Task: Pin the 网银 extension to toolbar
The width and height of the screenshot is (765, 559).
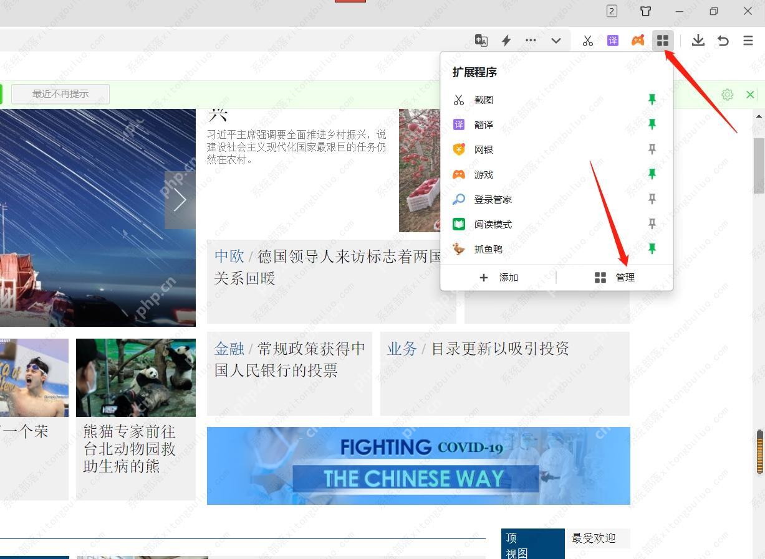Action: point(652,149)
